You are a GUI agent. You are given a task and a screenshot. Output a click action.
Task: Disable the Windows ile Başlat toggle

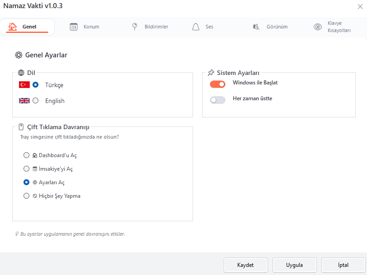click(217, 84)
